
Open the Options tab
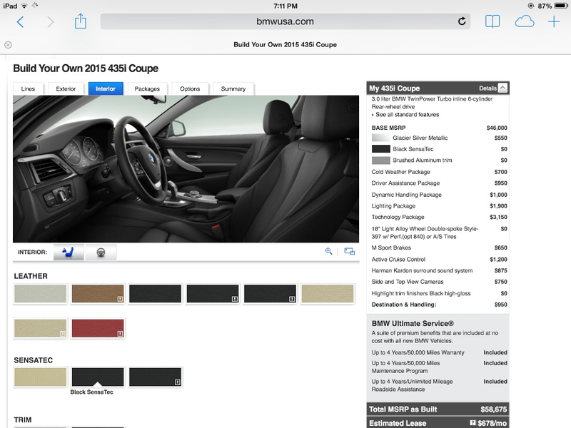190,88
